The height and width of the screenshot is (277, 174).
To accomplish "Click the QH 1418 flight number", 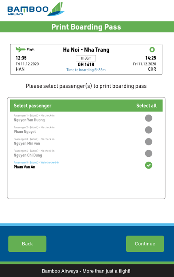I will (86, 65).
